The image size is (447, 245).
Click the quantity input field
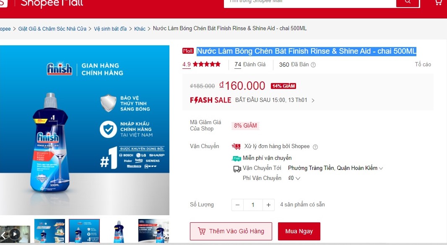coord(253,205)
